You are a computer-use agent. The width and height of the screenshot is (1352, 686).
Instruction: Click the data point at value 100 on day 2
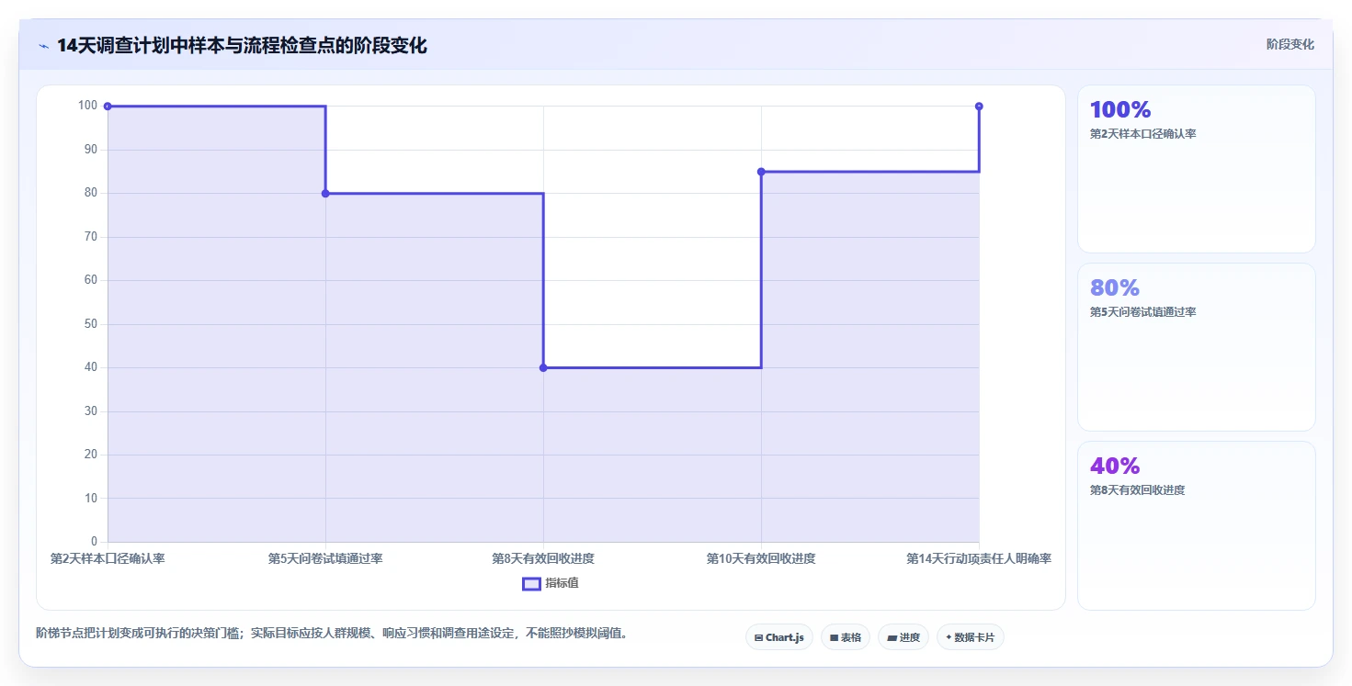[x=108, y=107]
